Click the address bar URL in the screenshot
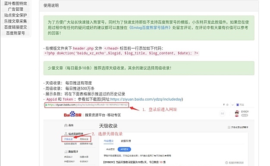The height and width of the screenshot is (166, 270). point(87,105)
